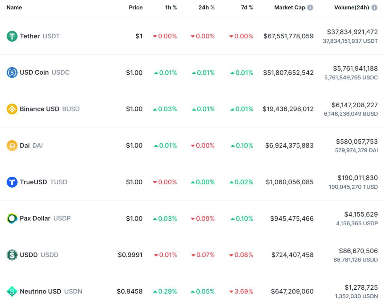
Task: Click the Tether coin logo icon
Action: pos(12,36)
